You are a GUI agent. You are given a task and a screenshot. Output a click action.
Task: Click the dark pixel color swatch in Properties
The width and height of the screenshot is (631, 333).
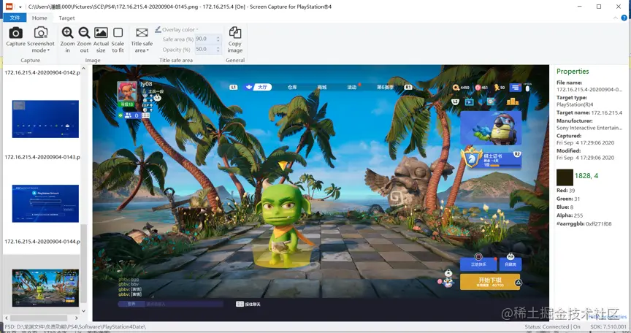tap(565, 177)
